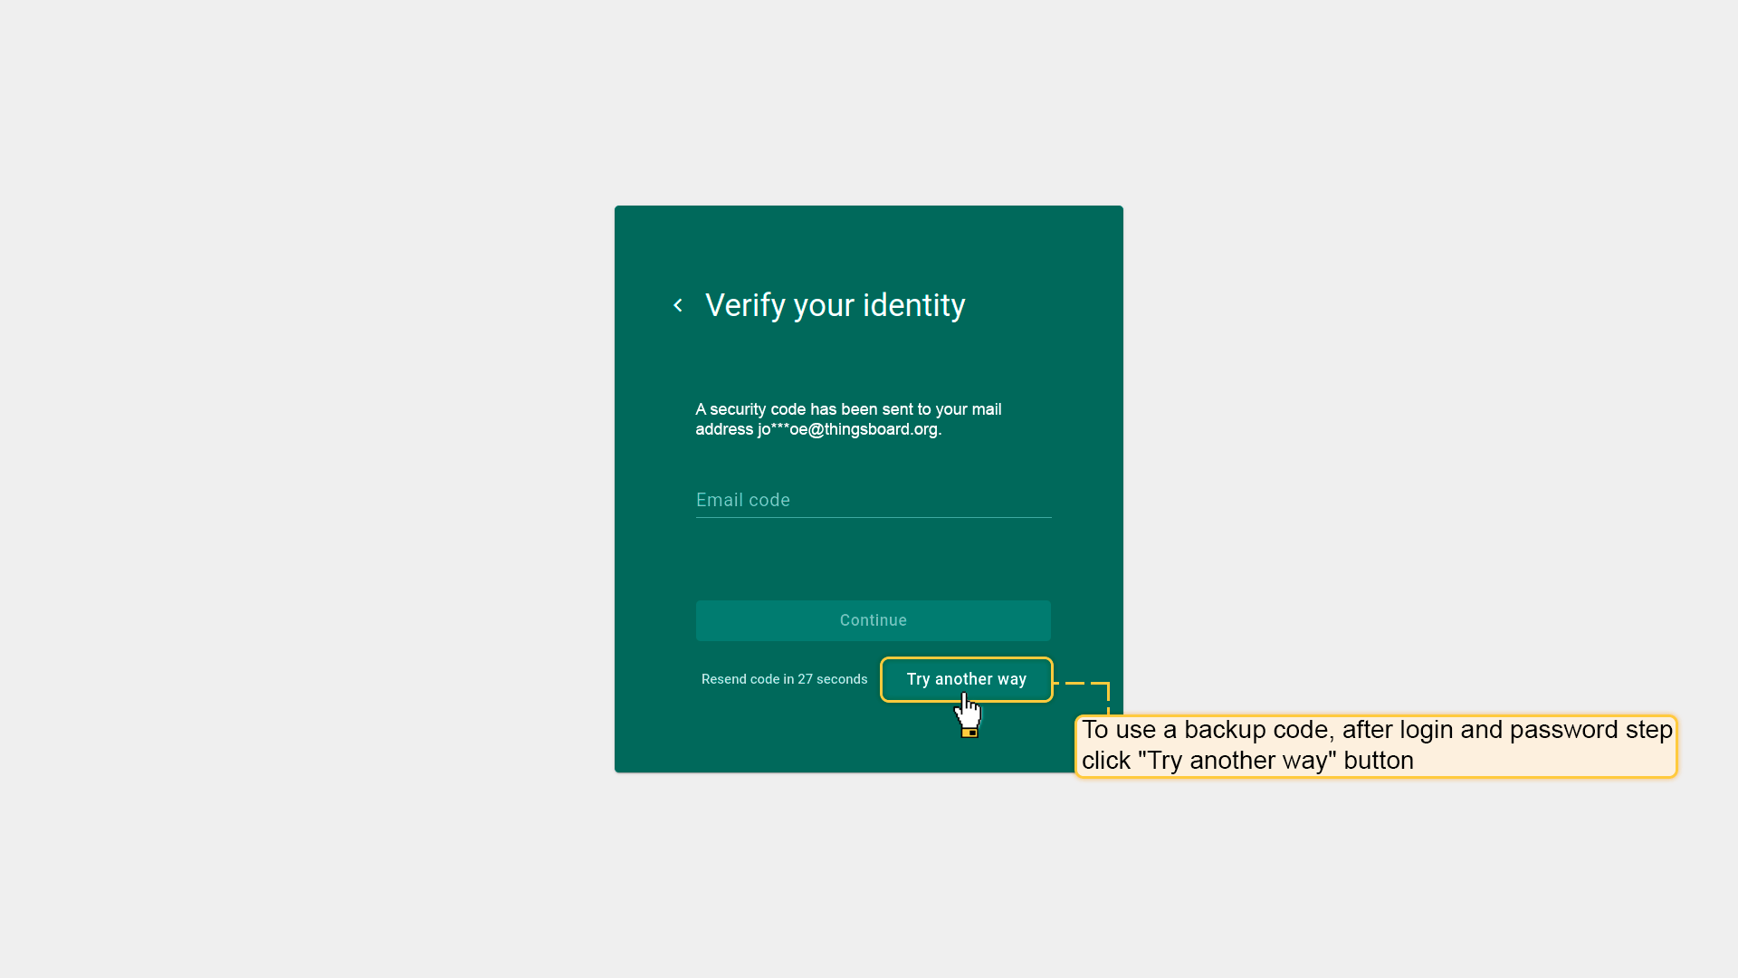
Task: Click the '27 seconds' countdown portion
Action: [x=832, y=679]
